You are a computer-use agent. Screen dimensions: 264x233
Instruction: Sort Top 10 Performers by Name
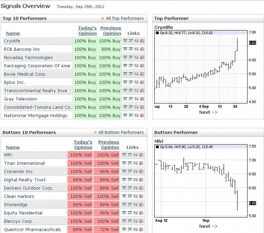click(x=13, y=33)
